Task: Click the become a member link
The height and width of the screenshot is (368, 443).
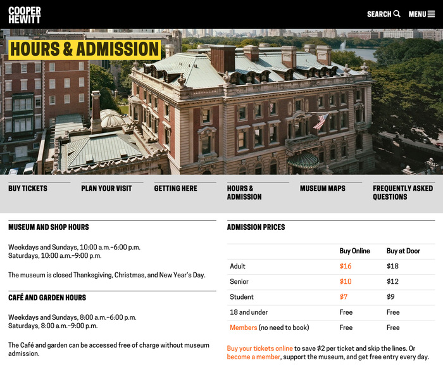Action: [x=253, y=357]
